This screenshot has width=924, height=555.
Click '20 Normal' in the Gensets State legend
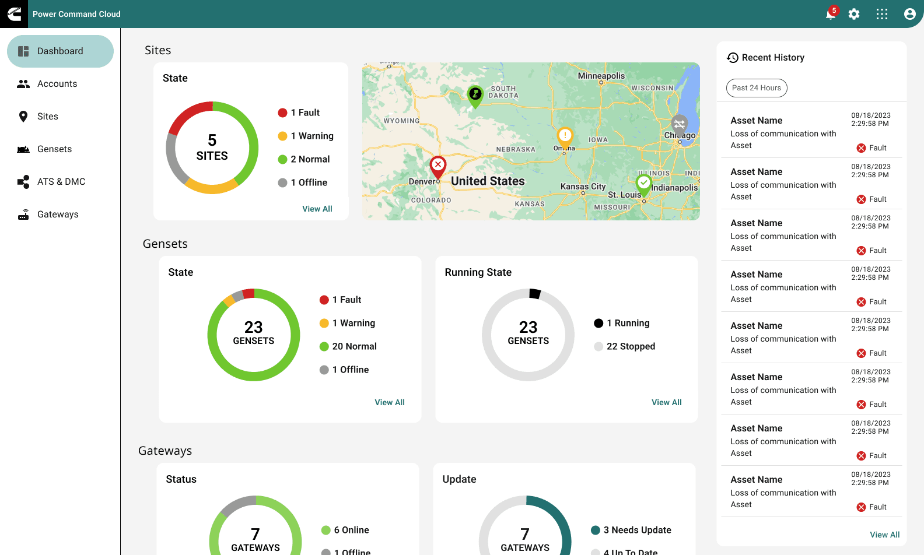[x=355, y=346]
